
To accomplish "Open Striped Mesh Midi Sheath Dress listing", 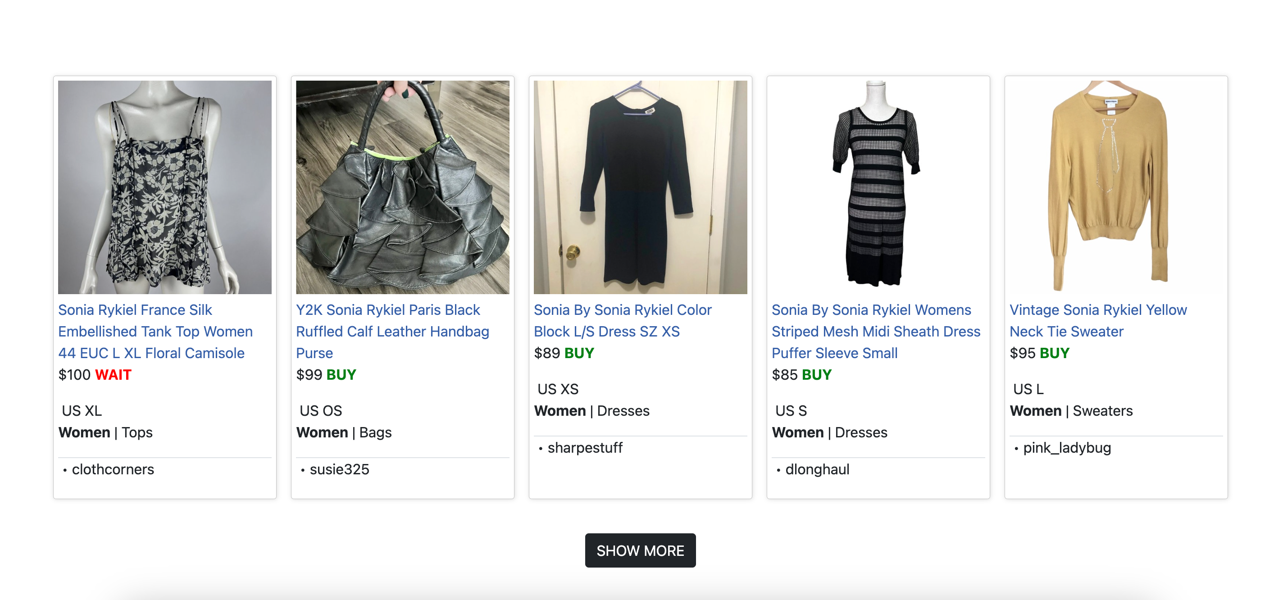I will coord(876,331).
